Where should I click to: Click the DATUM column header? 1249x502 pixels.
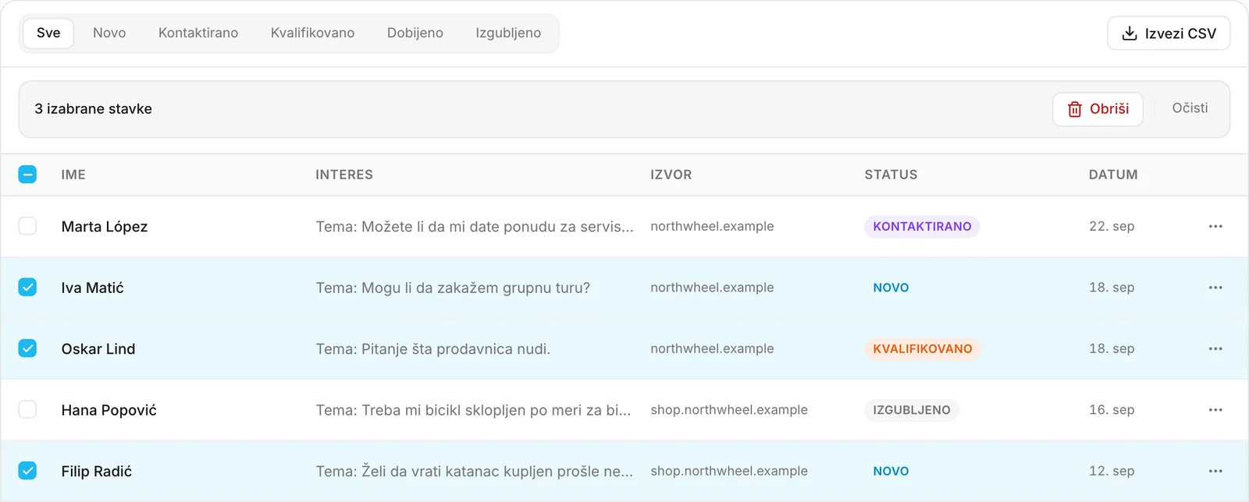pyautogui.click(x=1113, y=175)
